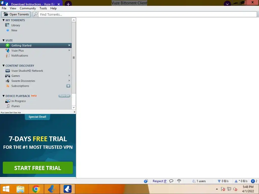Viewport: 259px width, 194px height.
Task: Open the Community menu
Action: pyautogui.click(x=28, y=8)
